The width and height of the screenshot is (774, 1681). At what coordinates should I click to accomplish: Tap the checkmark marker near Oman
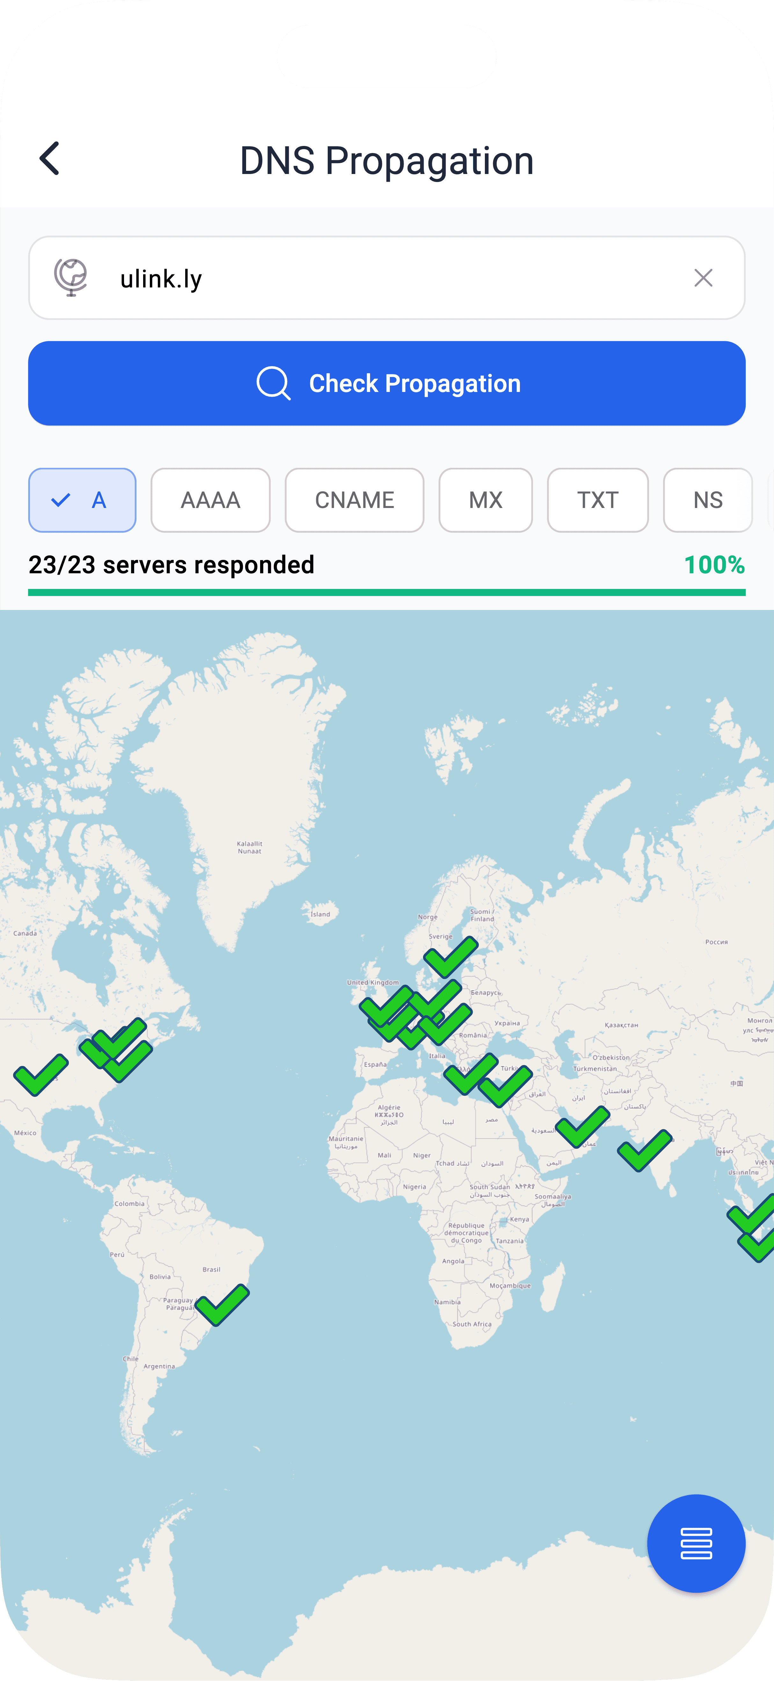[x=583, y=1127]
